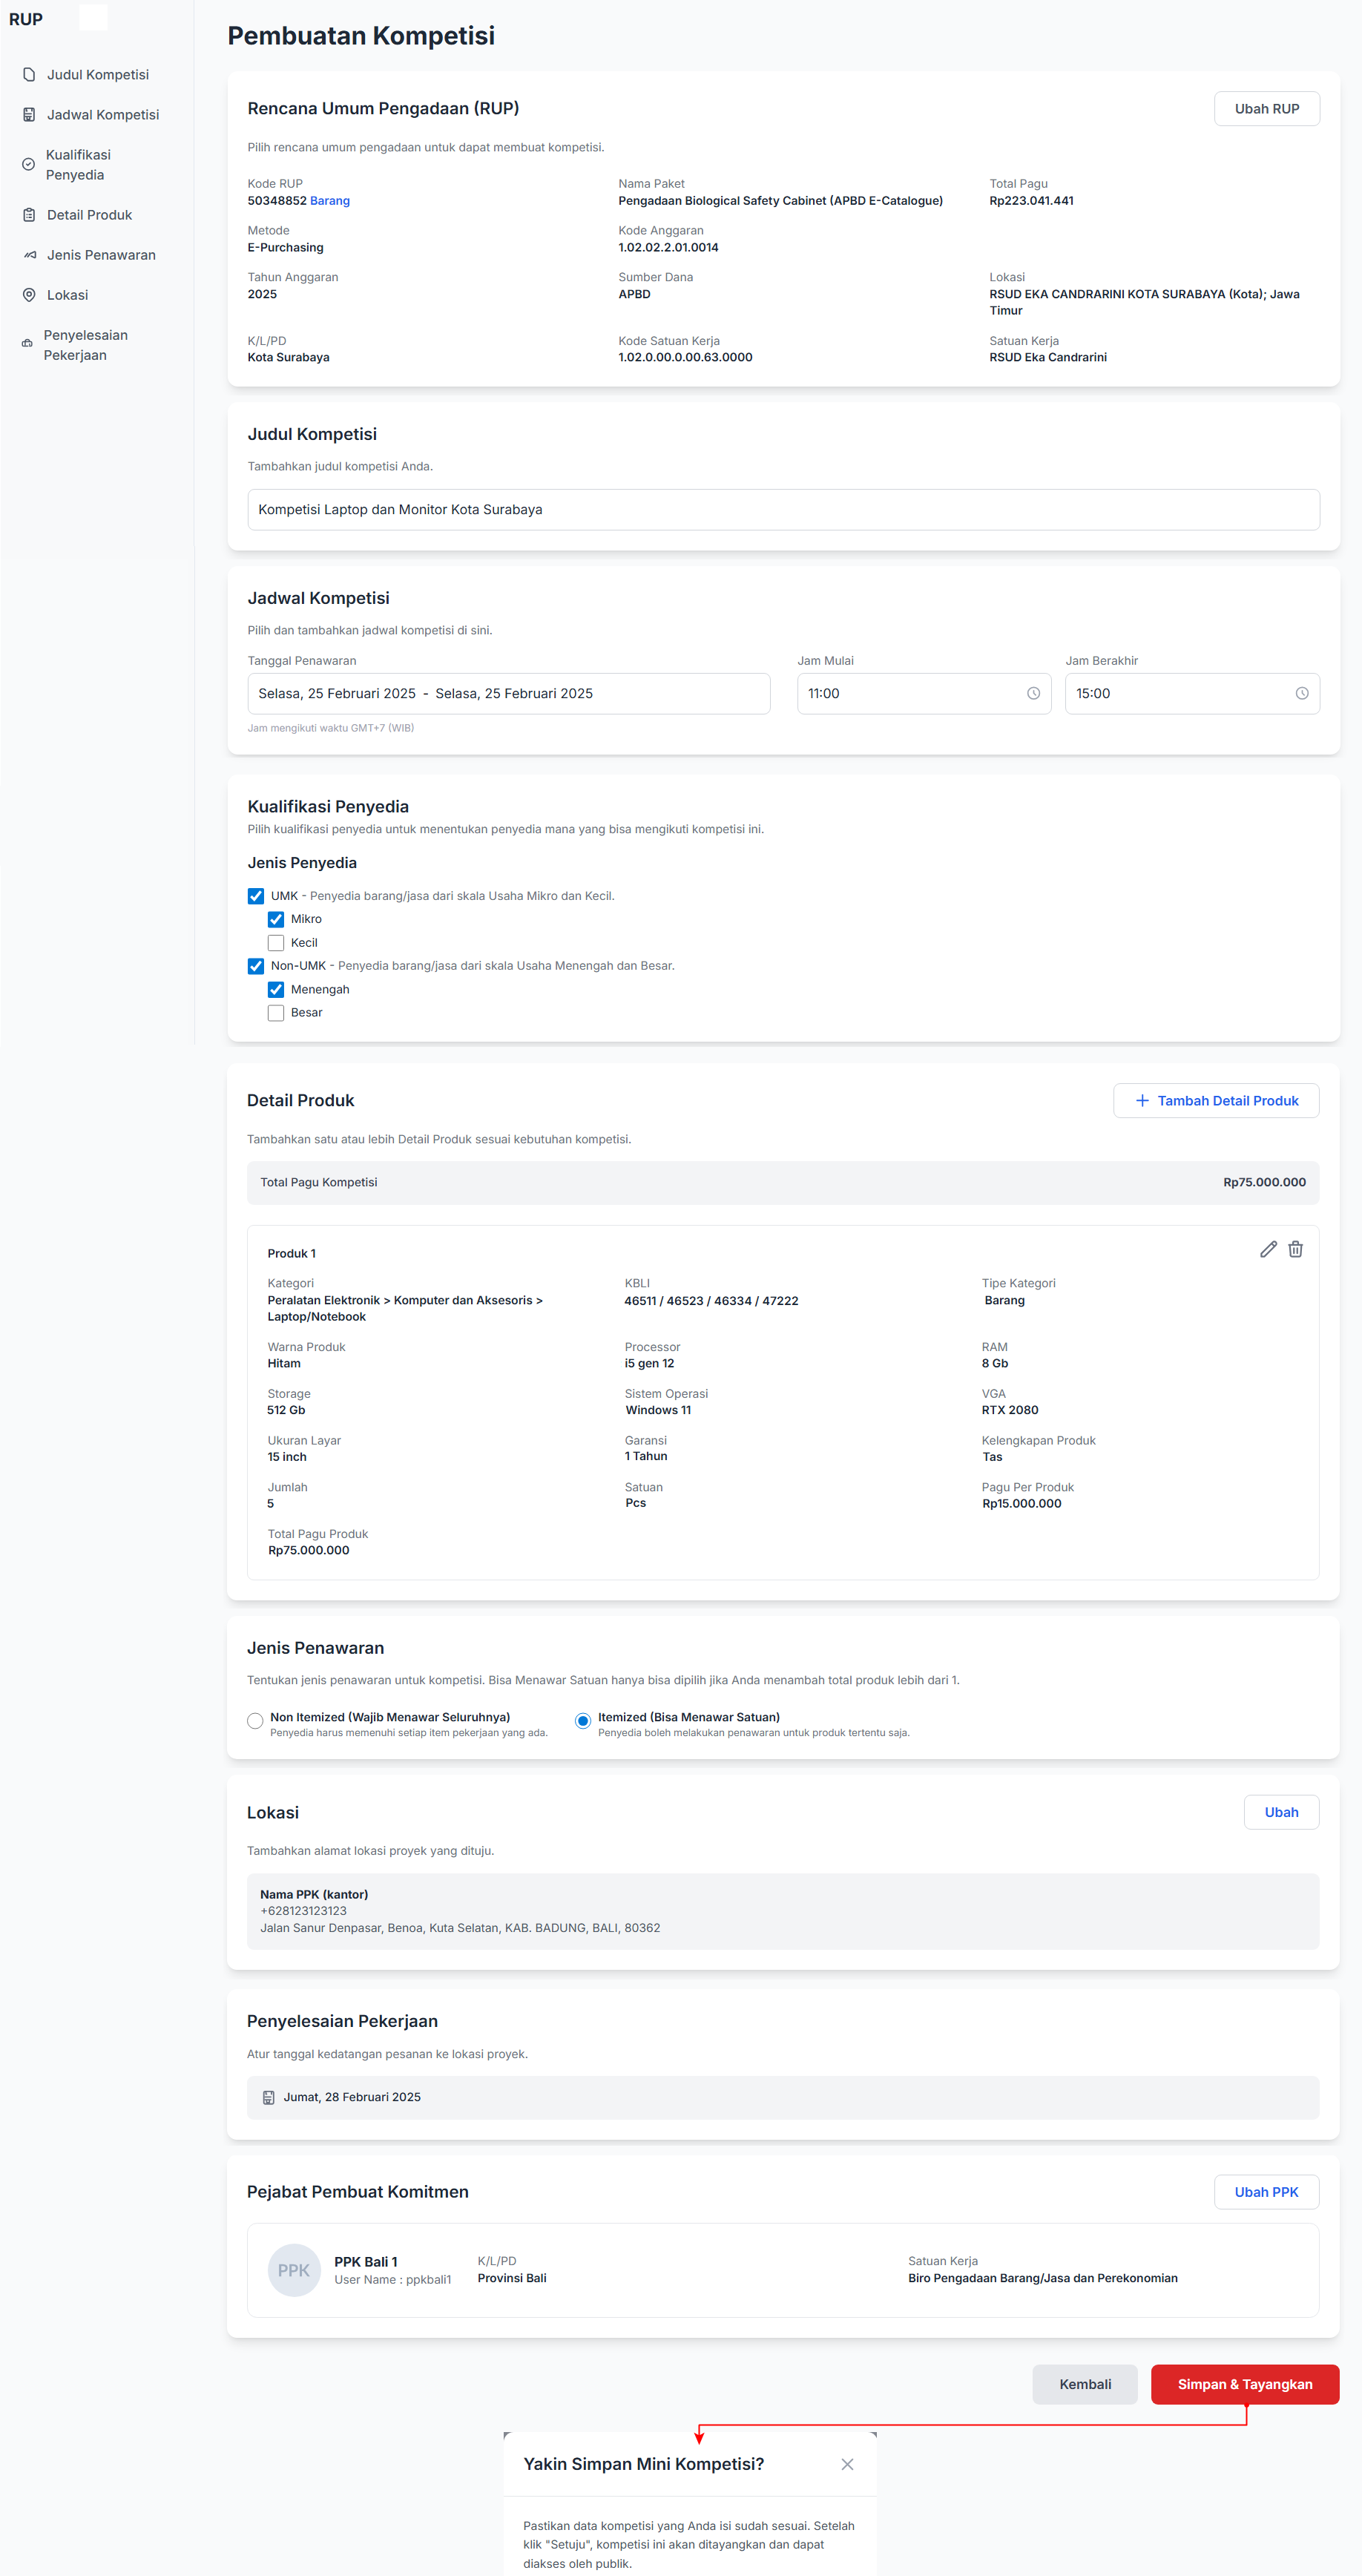
Task: Close the Yakin Simpan Mini Kompetisi dialog
Action: click(847, 2464)
